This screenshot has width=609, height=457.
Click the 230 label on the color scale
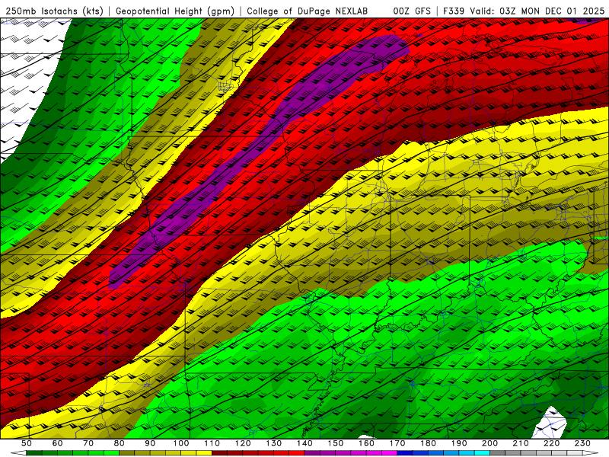pyautogui.click(x=582, y=443)
